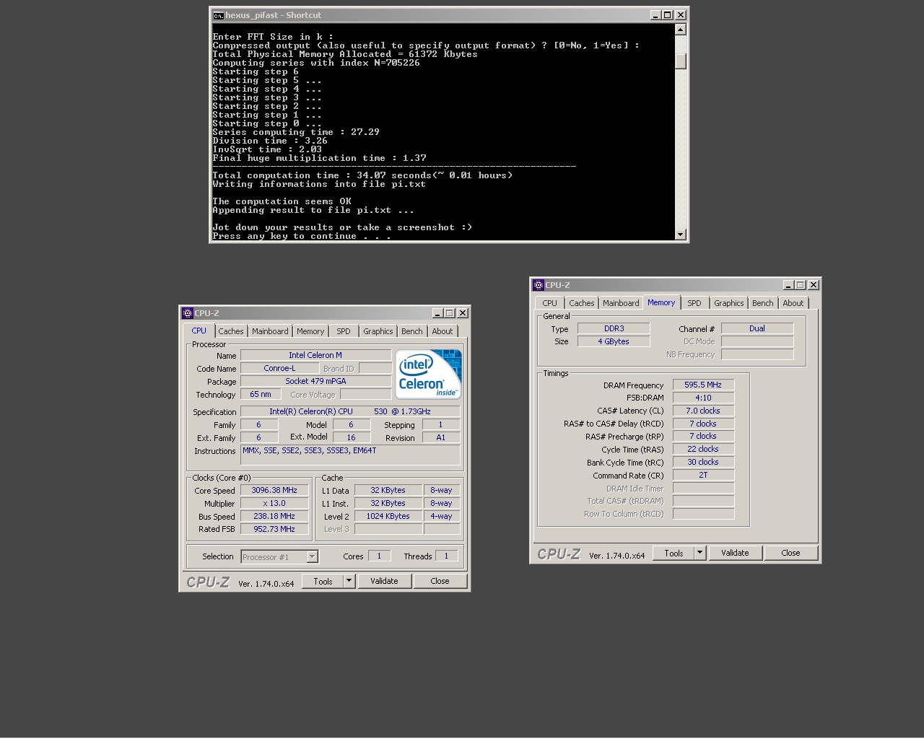
Task: Minimize the Memory CPU-Z window
Action: (788, 285)
